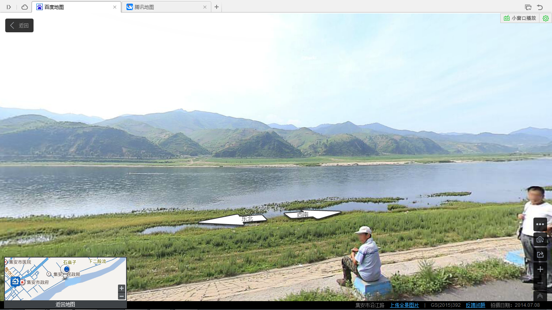The height and width of the screenshot is (310, 552).
Task: Switch to the 腾讯地图 tab
Action: 166,7
